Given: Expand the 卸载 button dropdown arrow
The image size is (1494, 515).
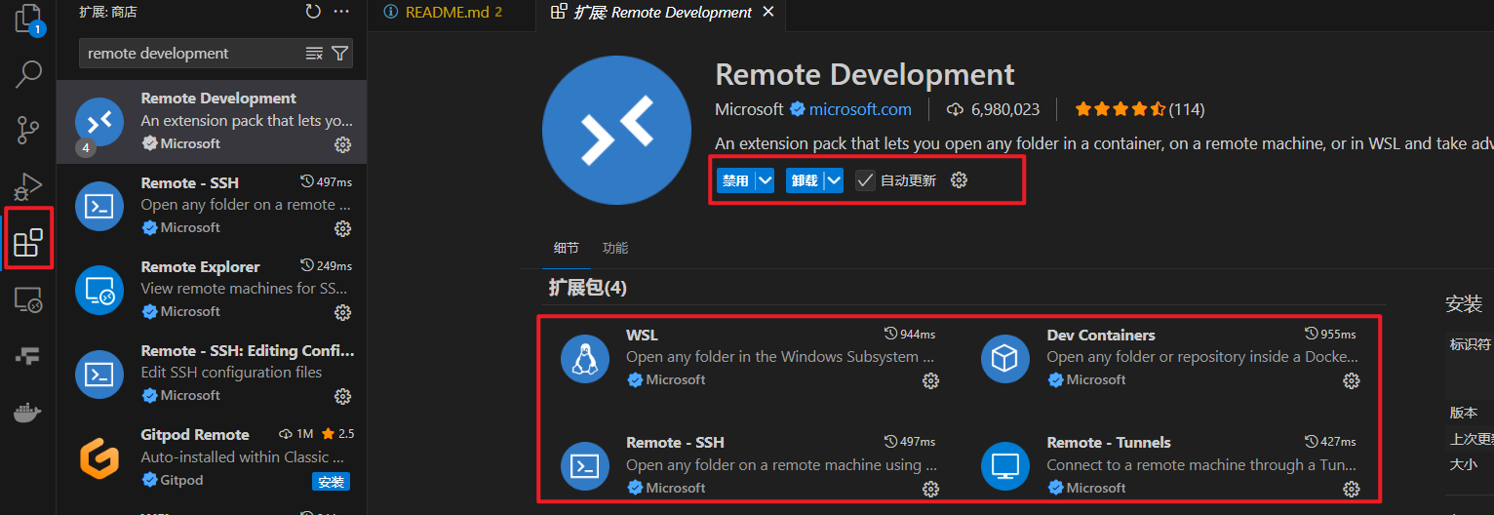Looking at the screenshot, I should pos(834,180).
